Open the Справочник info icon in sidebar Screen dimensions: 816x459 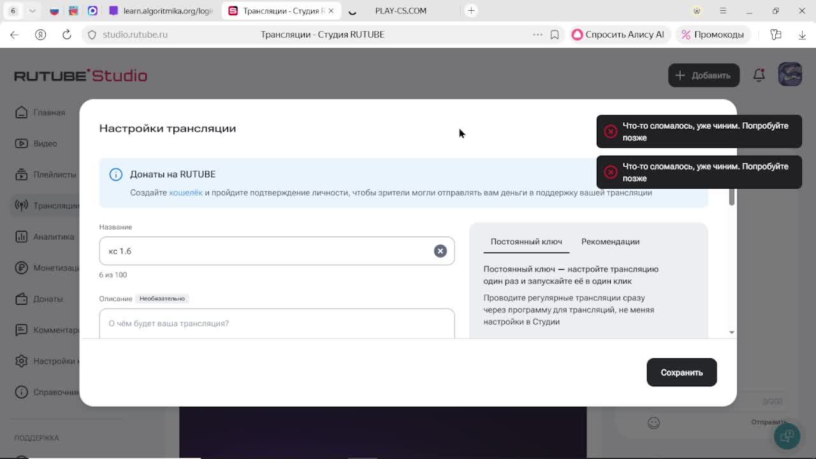22,392
